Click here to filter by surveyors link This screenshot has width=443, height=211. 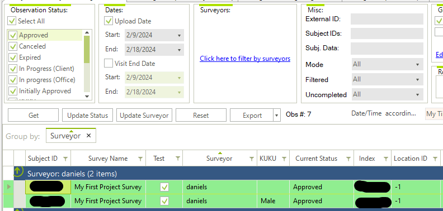(x=245, y=59)
